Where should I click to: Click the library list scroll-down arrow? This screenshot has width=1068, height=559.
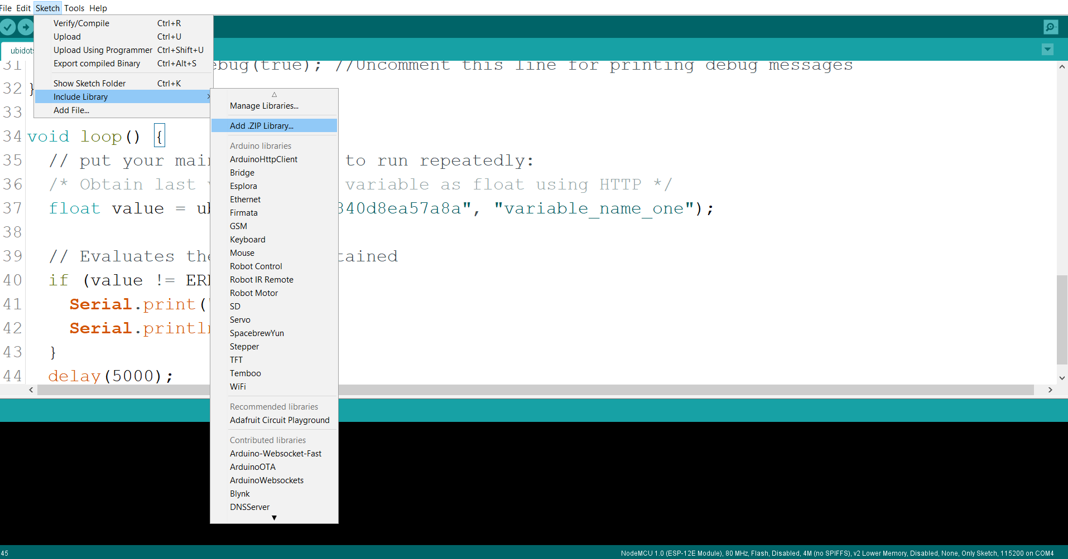tap(274, 518)
